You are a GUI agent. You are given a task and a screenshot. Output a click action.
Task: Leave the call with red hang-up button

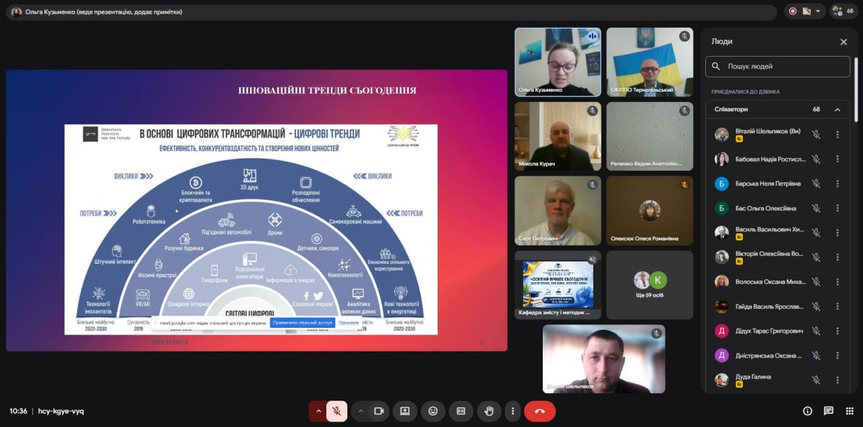[539, 411]
